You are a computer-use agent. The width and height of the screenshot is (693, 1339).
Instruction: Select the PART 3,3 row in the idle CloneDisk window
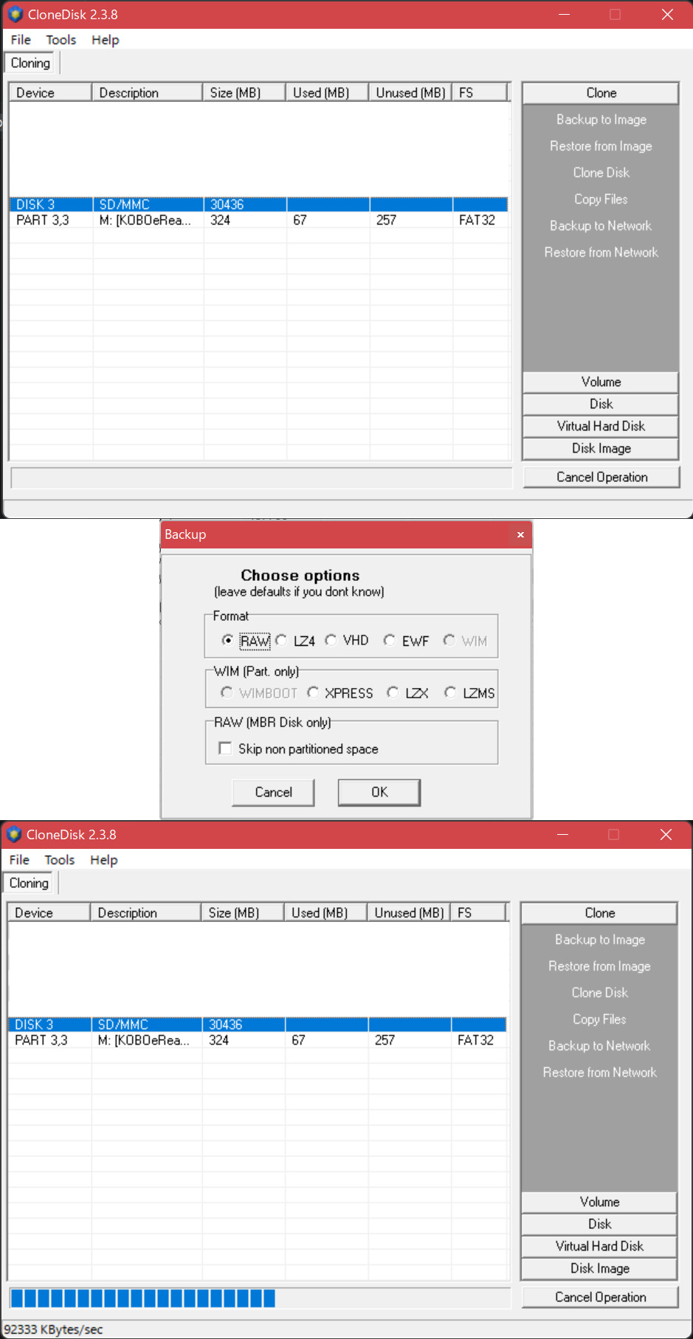258,220
